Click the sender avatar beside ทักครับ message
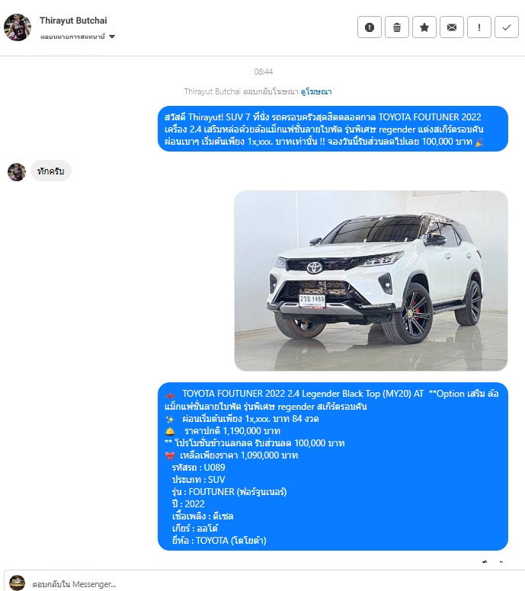Viewport: 525px width, 591px height. pyautogui.click(x=17, y=172)
